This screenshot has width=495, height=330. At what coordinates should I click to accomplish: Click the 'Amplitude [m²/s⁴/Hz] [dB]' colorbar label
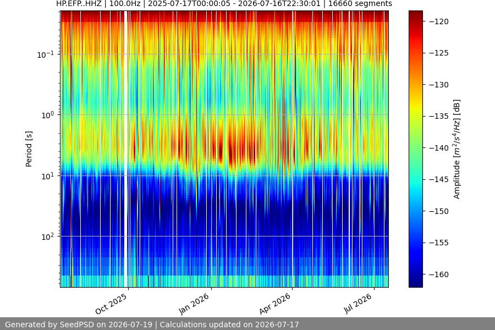[x=457, y=149]
